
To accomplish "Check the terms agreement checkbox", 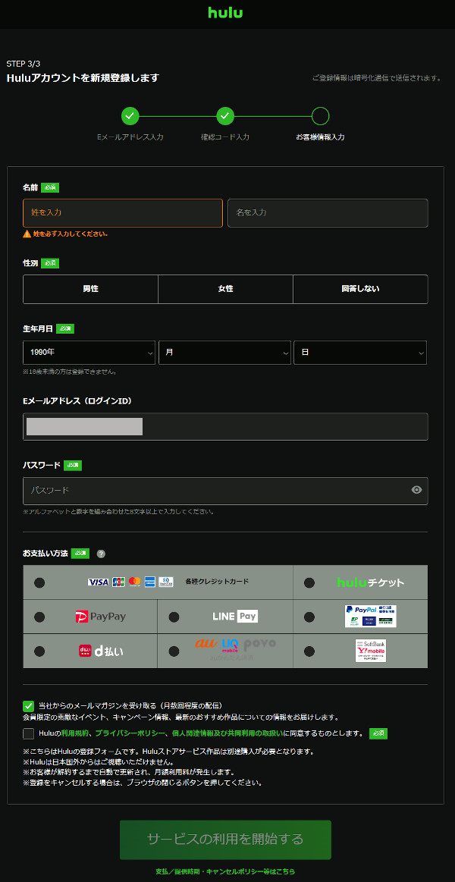I will click(29, 733).
